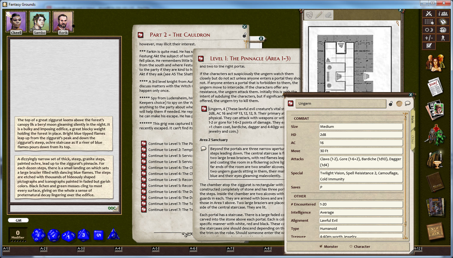Open the combat tracker crossed-swords icon

[x=429, y=13]
